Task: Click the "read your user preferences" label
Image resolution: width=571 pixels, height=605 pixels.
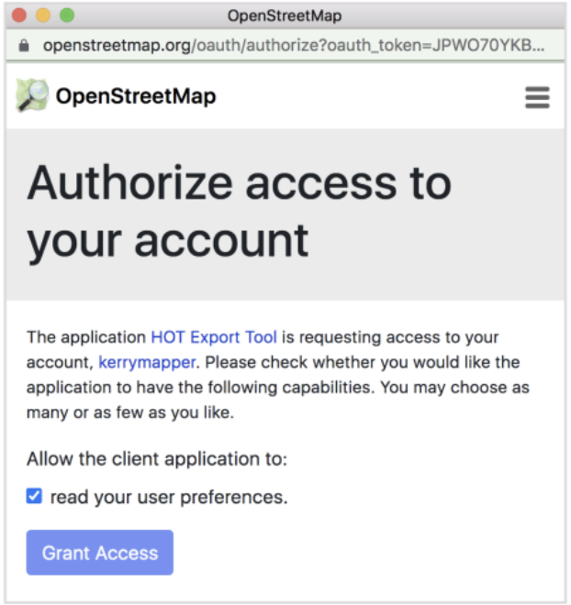Action: pyautogui.click(x=169, y=497)
